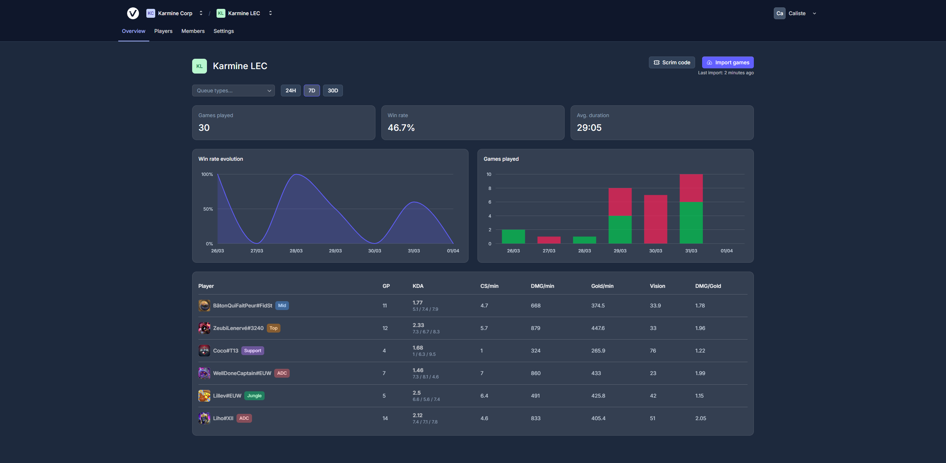Click the upload icon on Import games
Image resolution: width=946 pixels, height=463 pixels.
709,62
